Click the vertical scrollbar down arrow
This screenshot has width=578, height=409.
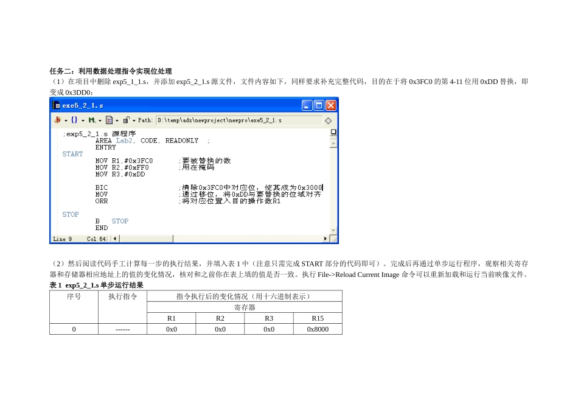coord(333,230)
